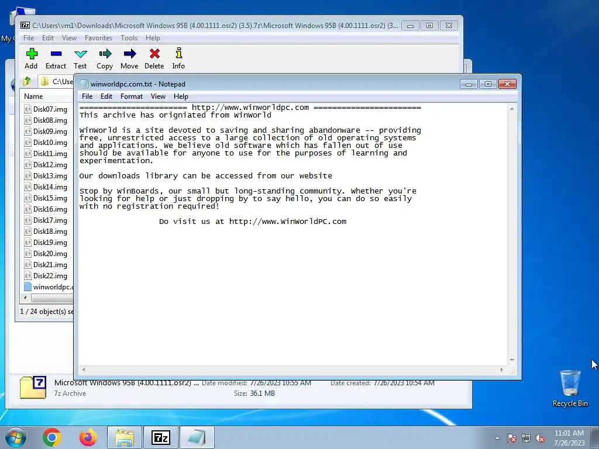Click network tray icon
Screen dimensions: 599x449
pos(526,438)
